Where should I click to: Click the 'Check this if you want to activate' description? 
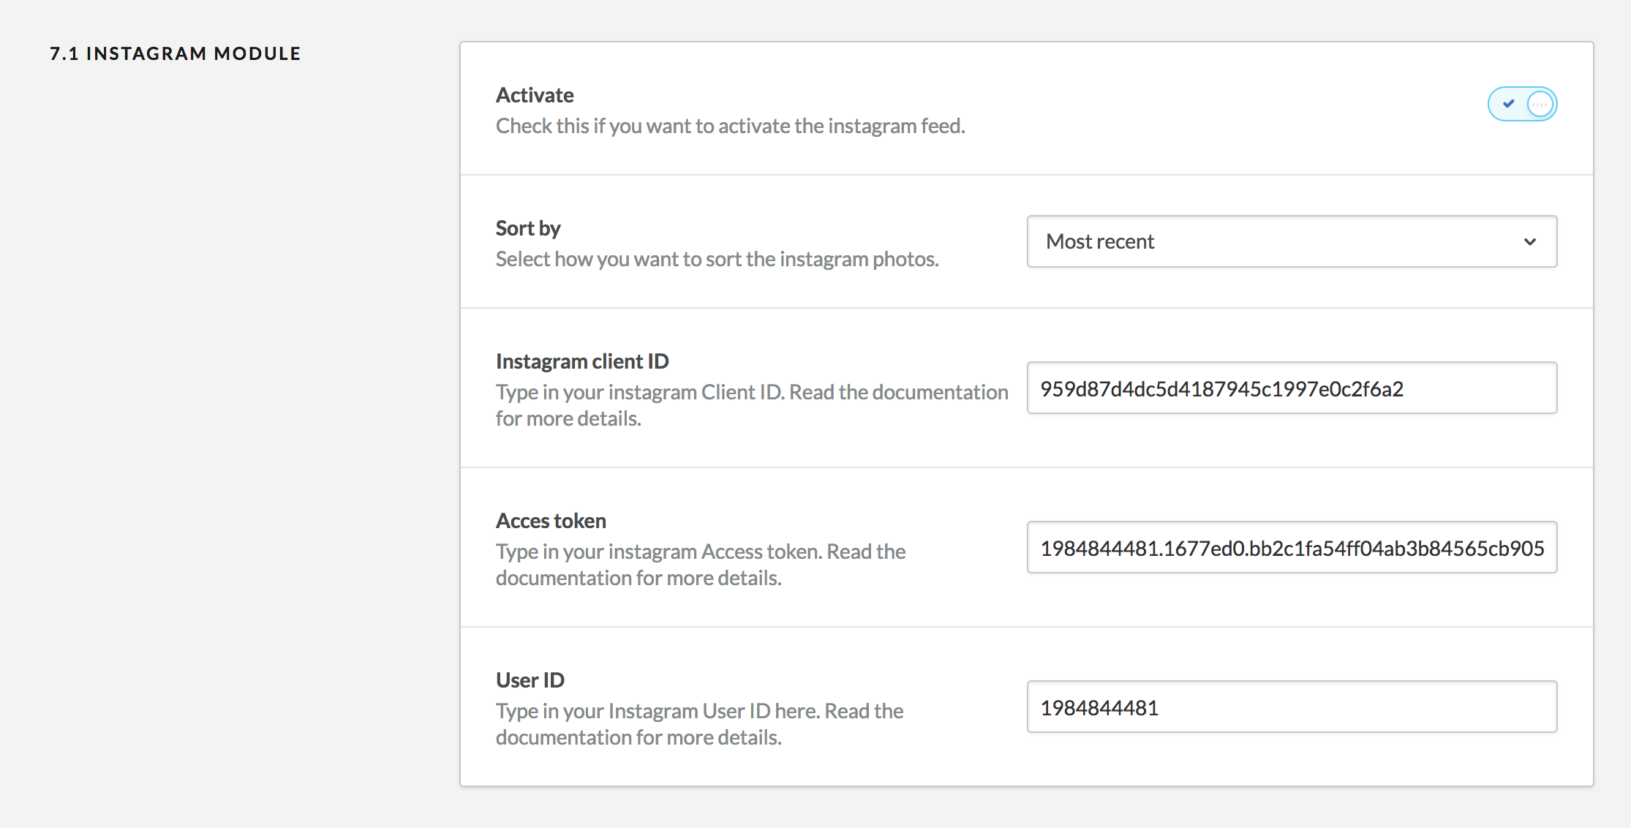tap(730, 126)
